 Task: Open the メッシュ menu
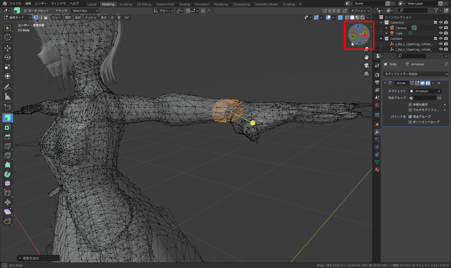(x=90, y=17)
